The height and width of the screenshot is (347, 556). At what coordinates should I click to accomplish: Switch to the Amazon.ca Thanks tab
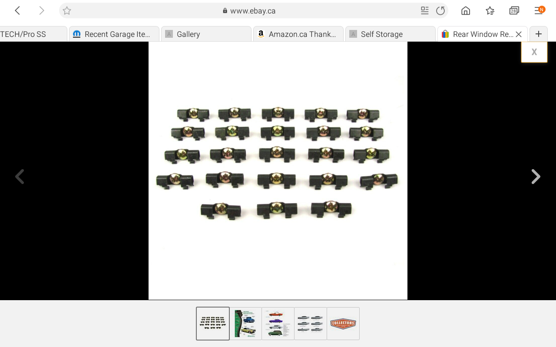click(298, 34)
